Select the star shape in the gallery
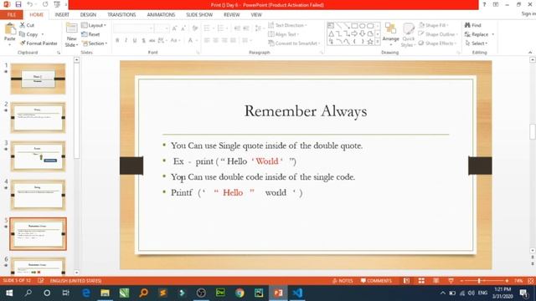Image resolution: width=536 pixels, height=301 pixels. 370,42
